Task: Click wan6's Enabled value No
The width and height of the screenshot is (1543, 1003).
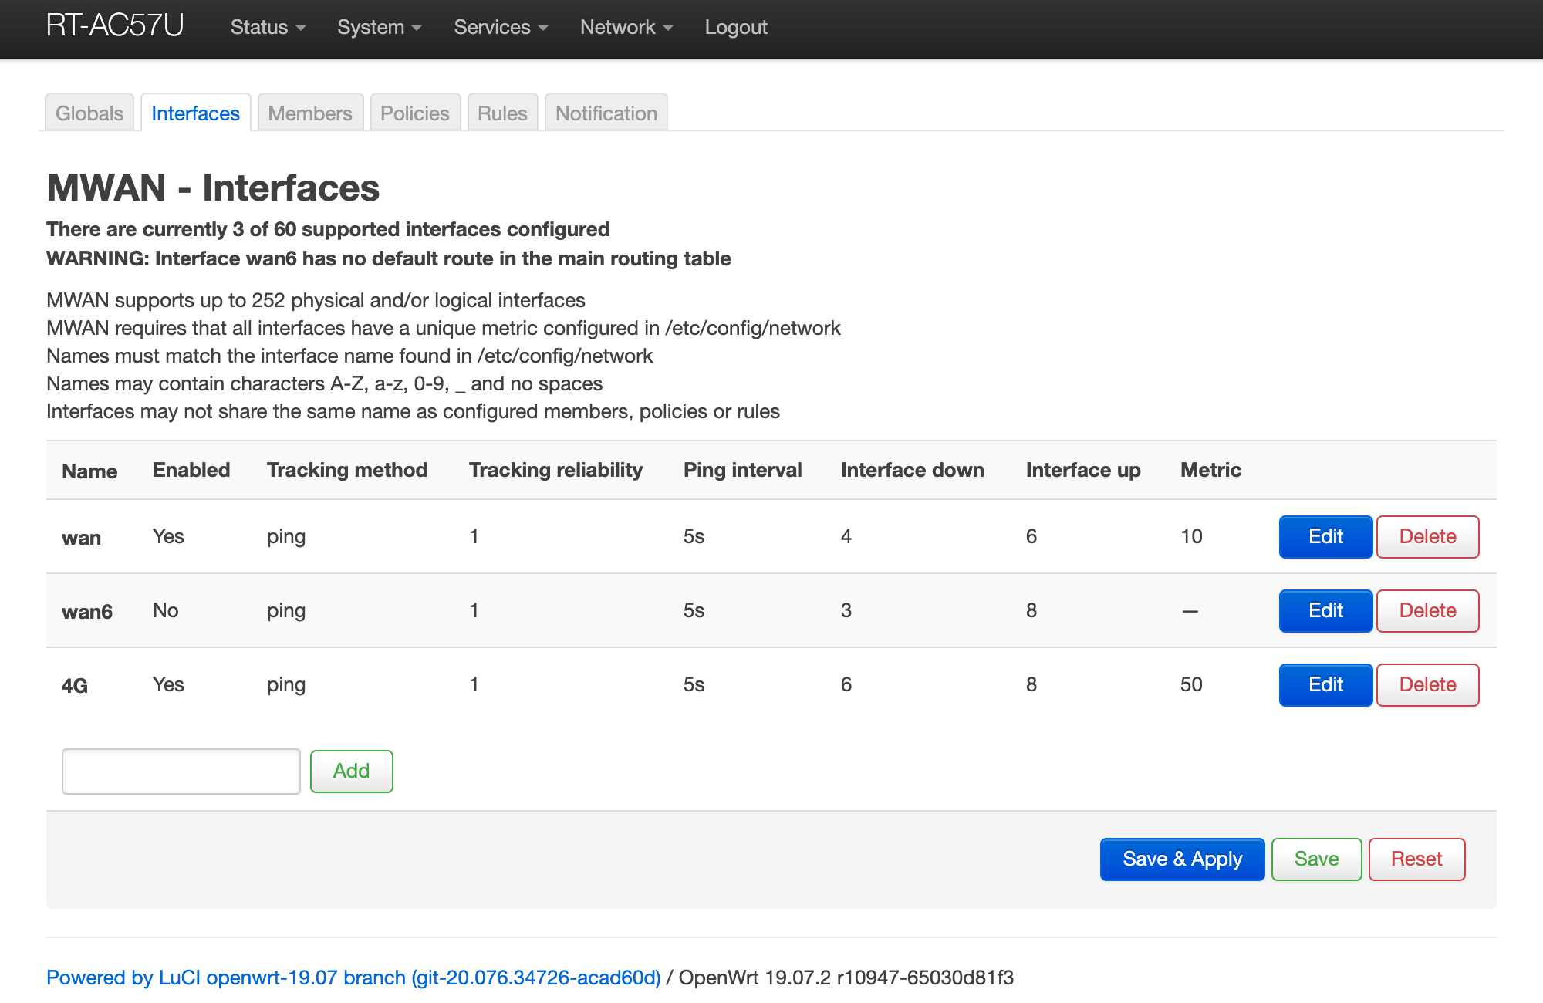Action: click(166, 610)
